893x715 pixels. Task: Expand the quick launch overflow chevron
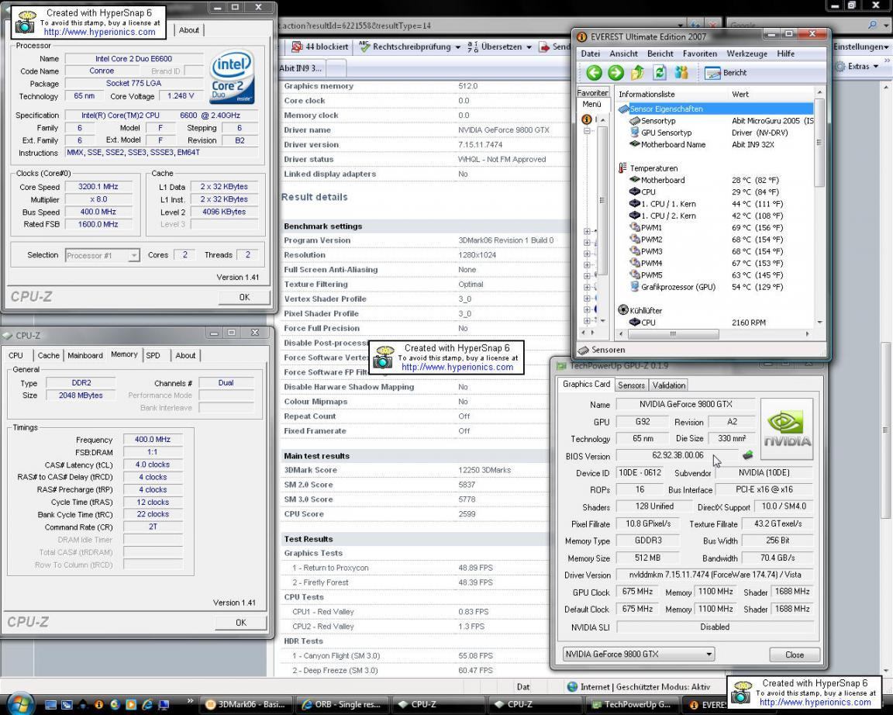point(190,700)
